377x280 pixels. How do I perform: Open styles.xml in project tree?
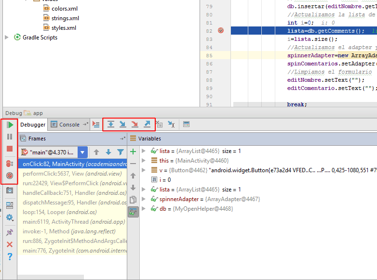[x=64, y=28]
